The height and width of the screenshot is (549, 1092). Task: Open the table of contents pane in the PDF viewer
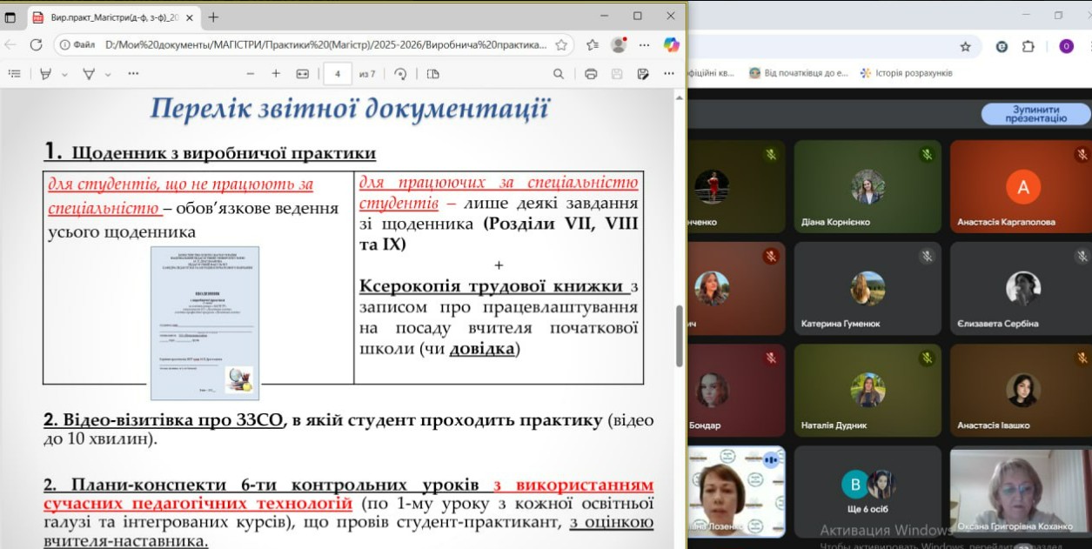click(x=17, y=74)
